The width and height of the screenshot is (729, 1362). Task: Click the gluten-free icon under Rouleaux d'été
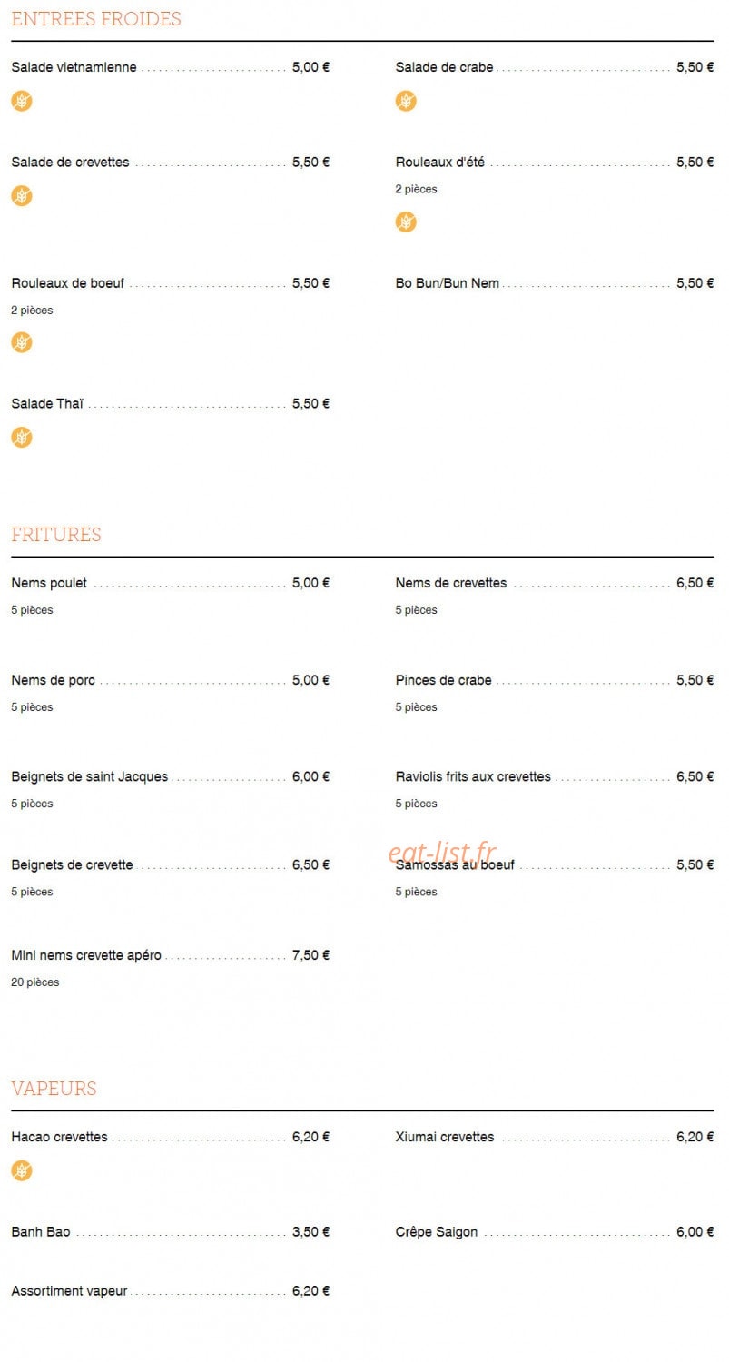(406, 222)
